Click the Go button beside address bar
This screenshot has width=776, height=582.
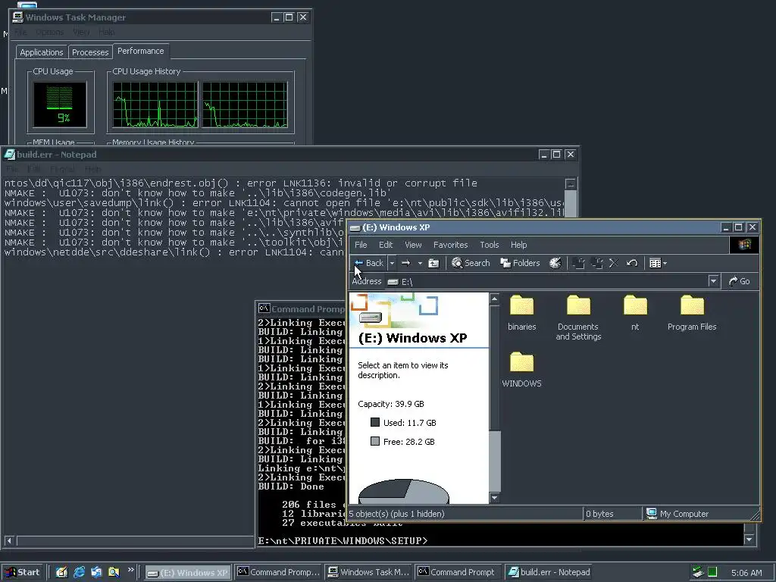pyautogui.click(x=739, y=282)
